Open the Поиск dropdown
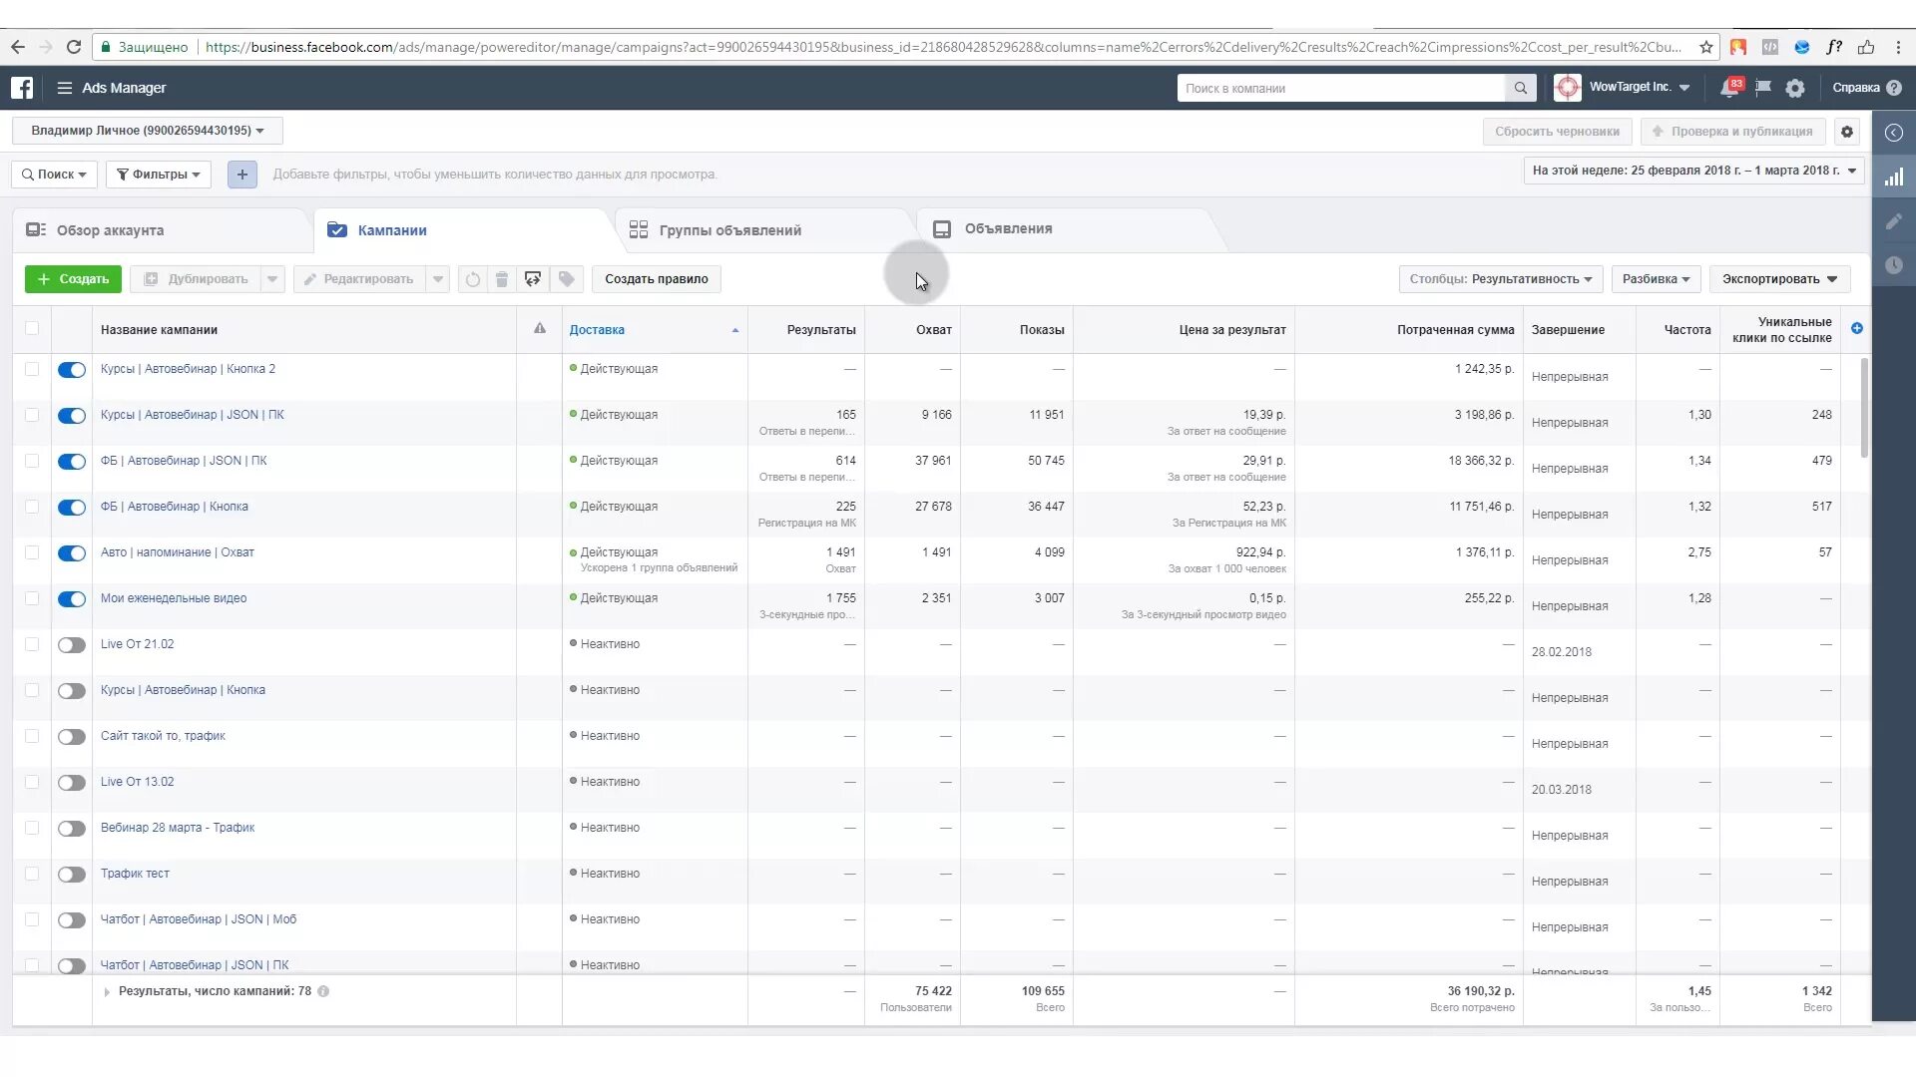The image size is (1916, 1077). (54, 175)
